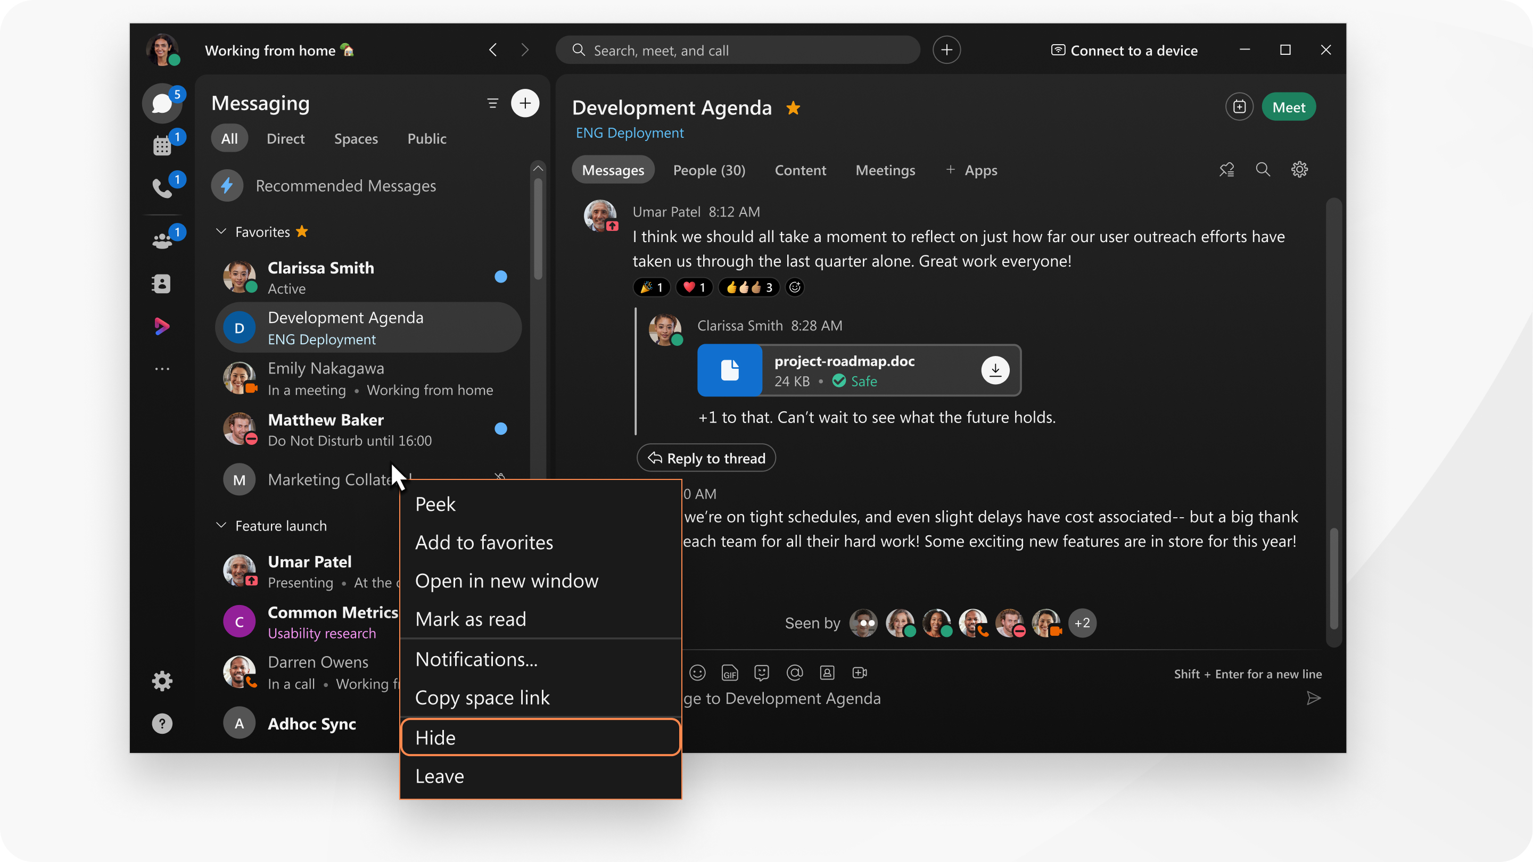Open the add image attachment icon
This screenshot has width=1533, height=862.
(x=829, y=673)
